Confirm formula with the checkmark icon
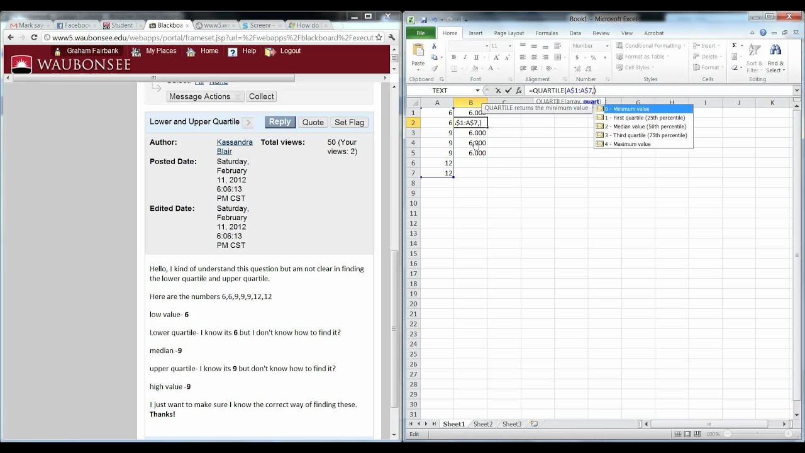Viewport: 805px width, 453px height. (x=508, y=91)
